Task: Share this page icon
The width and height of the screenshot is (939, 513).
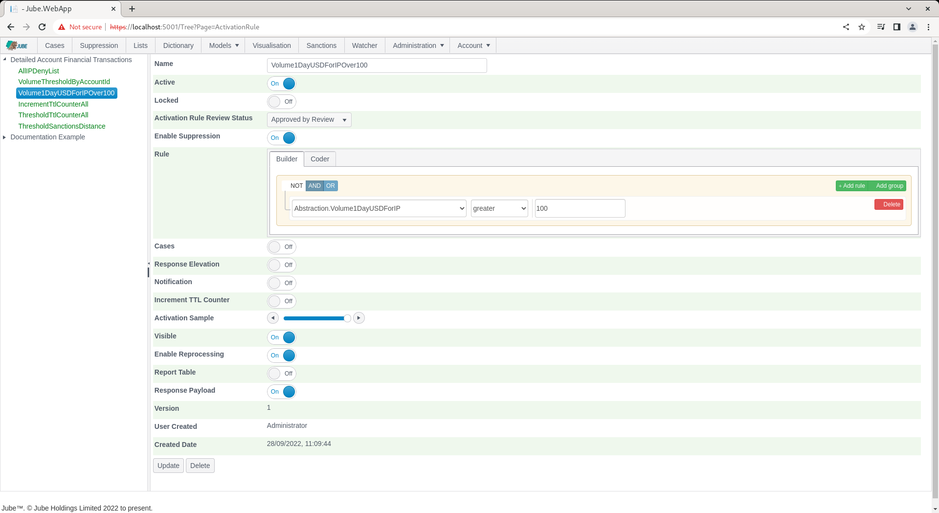Action: 846,27
